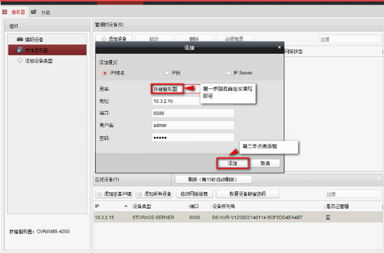Click the storage server icon next to 存储服务器
The width and height of the screenshot is (384, 253).
(x=20, y=50)
